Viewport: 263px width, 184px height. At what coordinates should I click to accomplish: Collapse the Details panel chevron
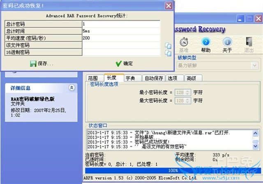coord(72,87)
